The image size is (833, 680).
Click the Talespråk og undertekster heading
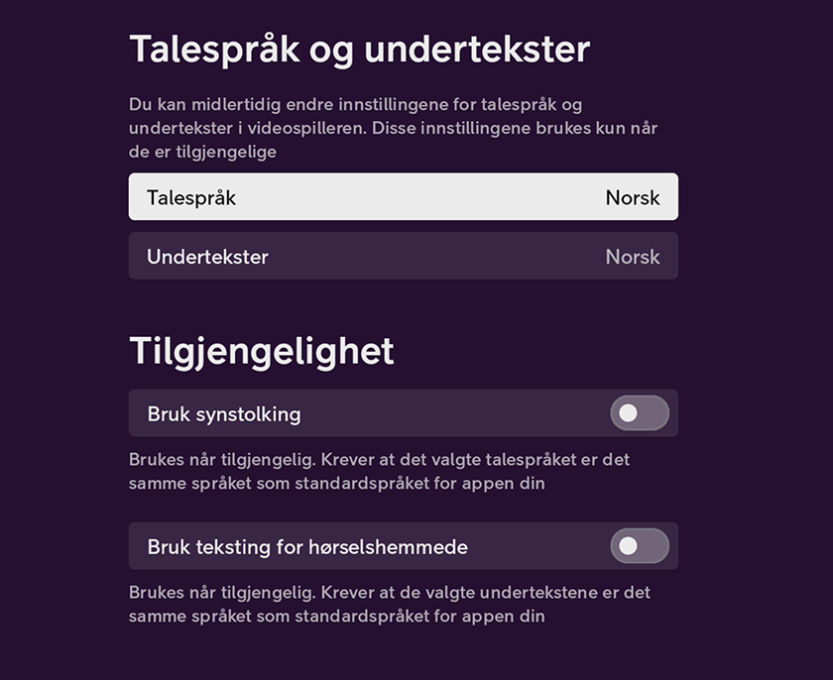[x=360, y=50]
